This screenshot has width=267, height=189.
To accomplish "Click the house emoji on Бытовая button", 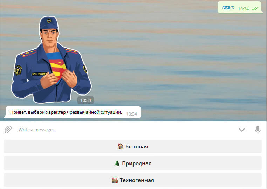I will pyautogui.click(x=121, y=146).
